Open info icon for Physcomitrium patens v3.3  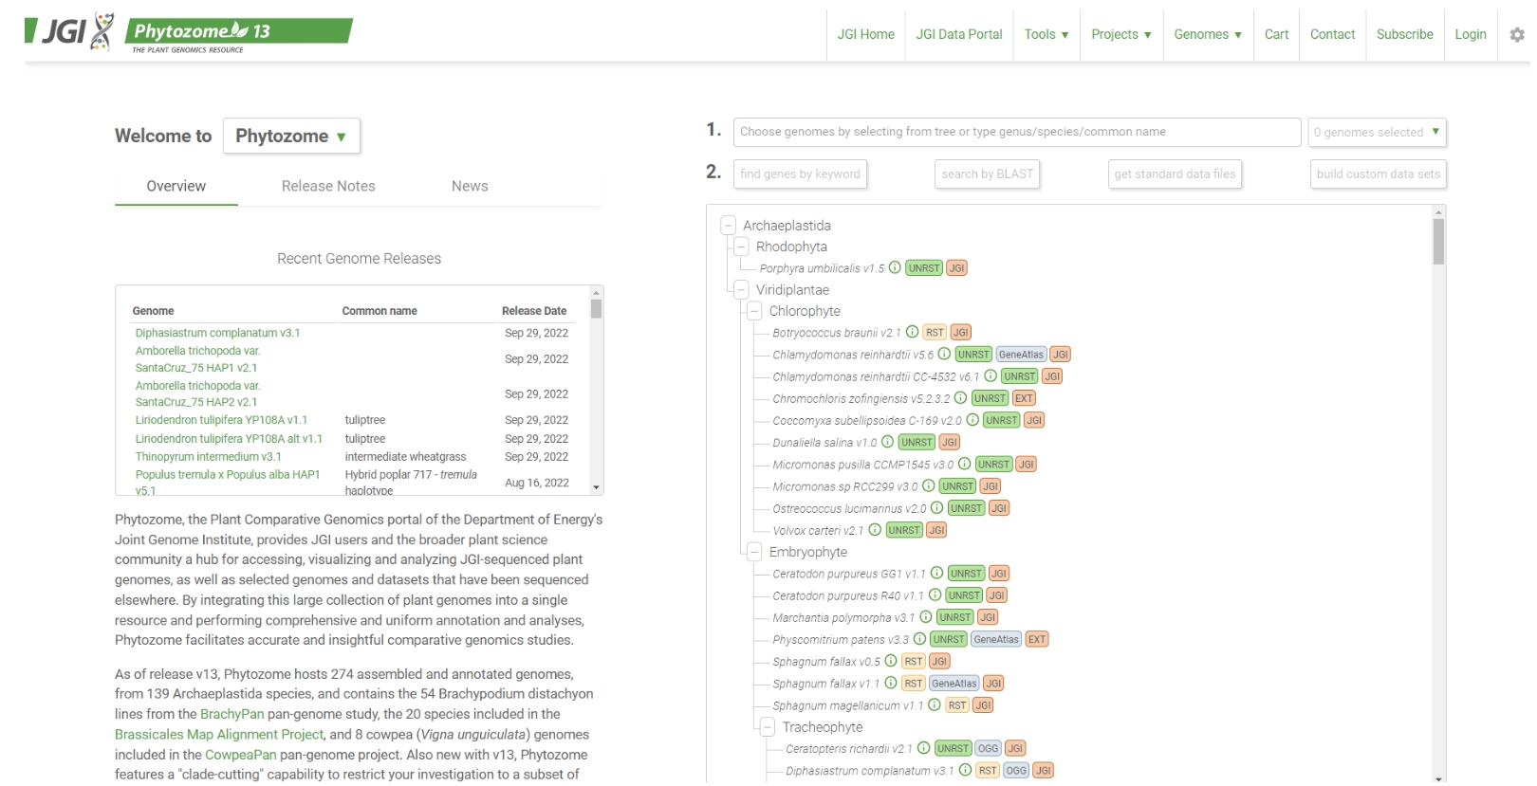pos(919,638)
